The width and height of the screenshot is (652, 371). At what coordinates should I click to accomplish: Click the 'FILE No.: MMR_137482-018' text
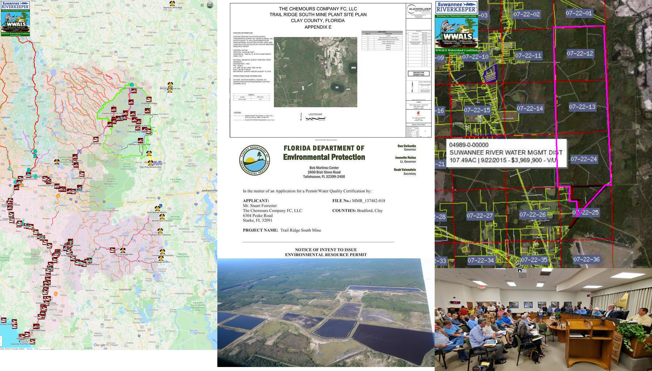(x=359, y=201)
